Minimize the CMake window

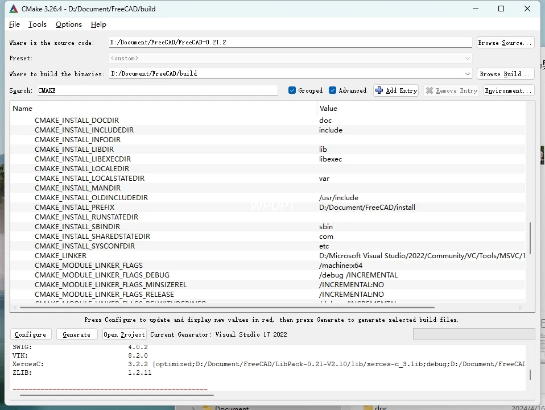pyautogui.click(x=475, y=9)
